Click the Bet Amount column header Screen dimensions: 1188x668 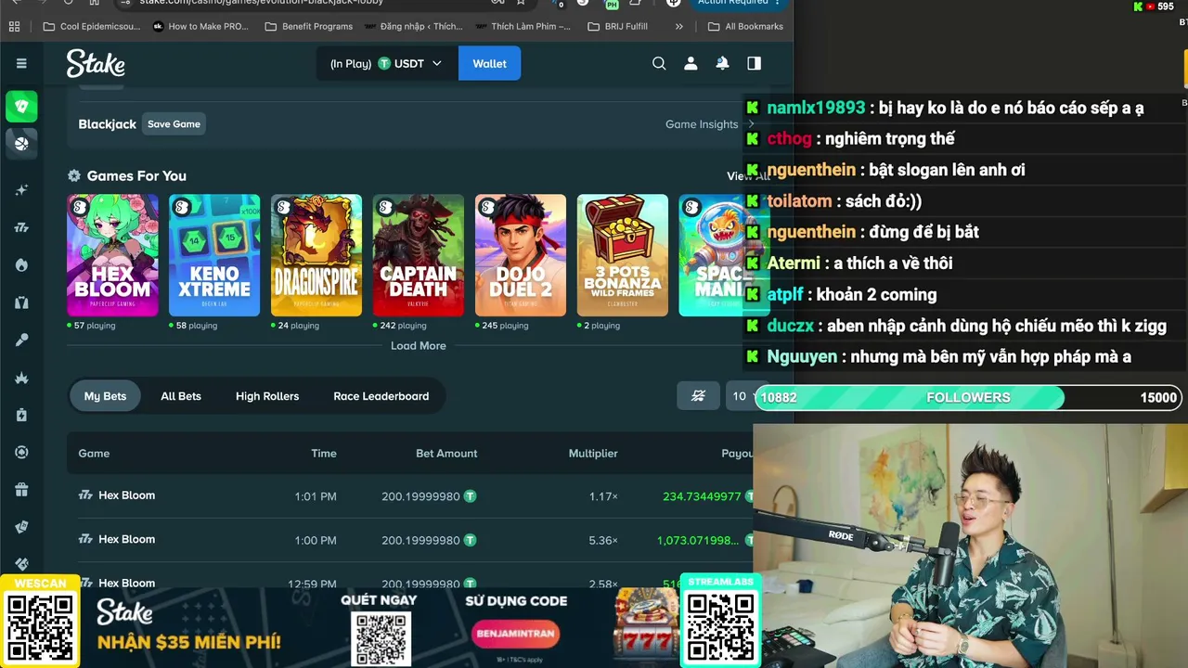(446, 454)
